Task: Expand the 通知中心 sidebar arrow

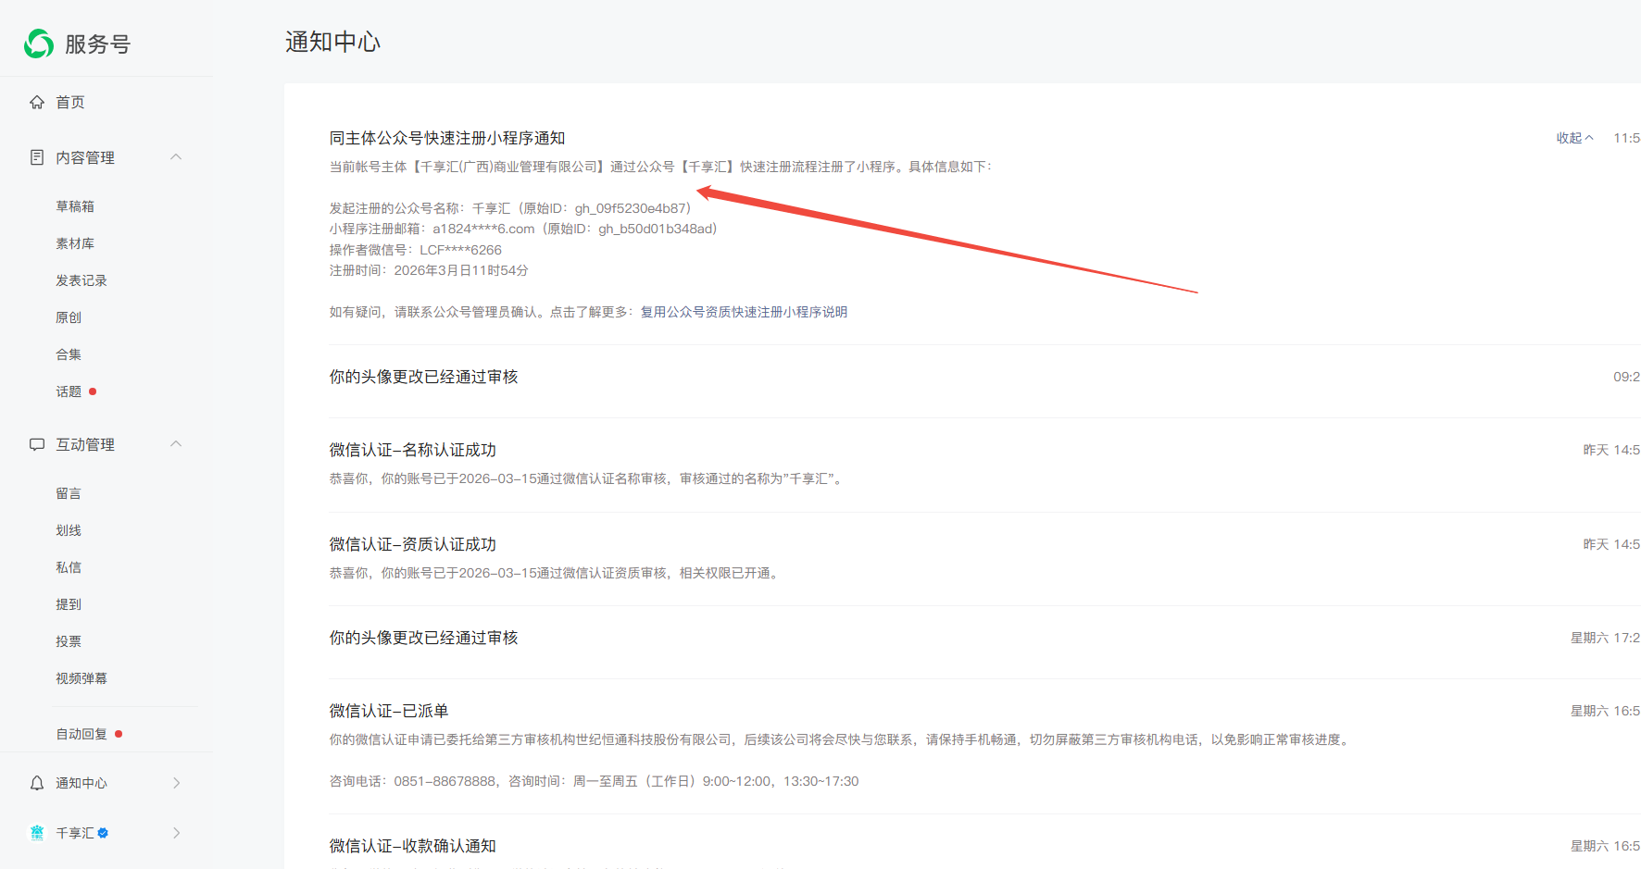Action: tap(176, 783)
